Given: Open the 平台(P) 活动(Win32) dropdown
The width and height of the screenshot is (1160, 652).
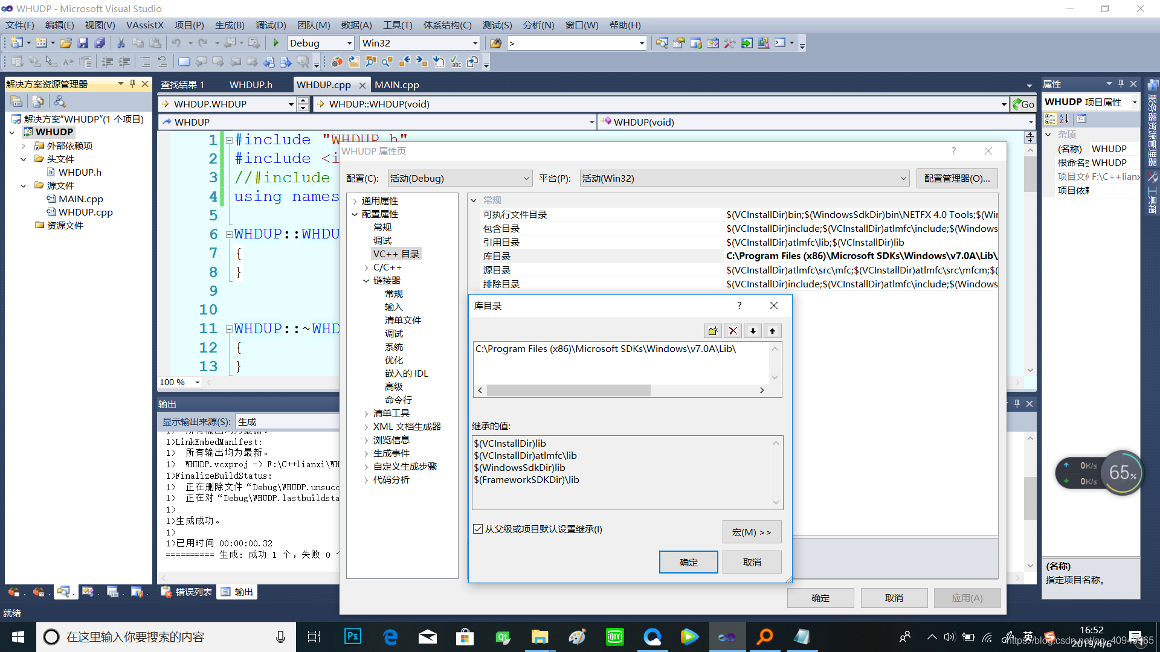Looking at the screenshot, I should 744,178.
